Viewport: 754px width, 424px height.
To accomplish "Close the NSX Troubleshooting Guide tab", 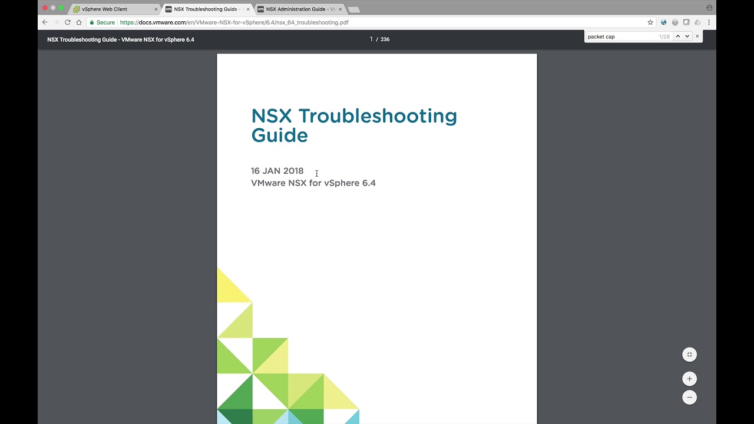I will point(248,9).
